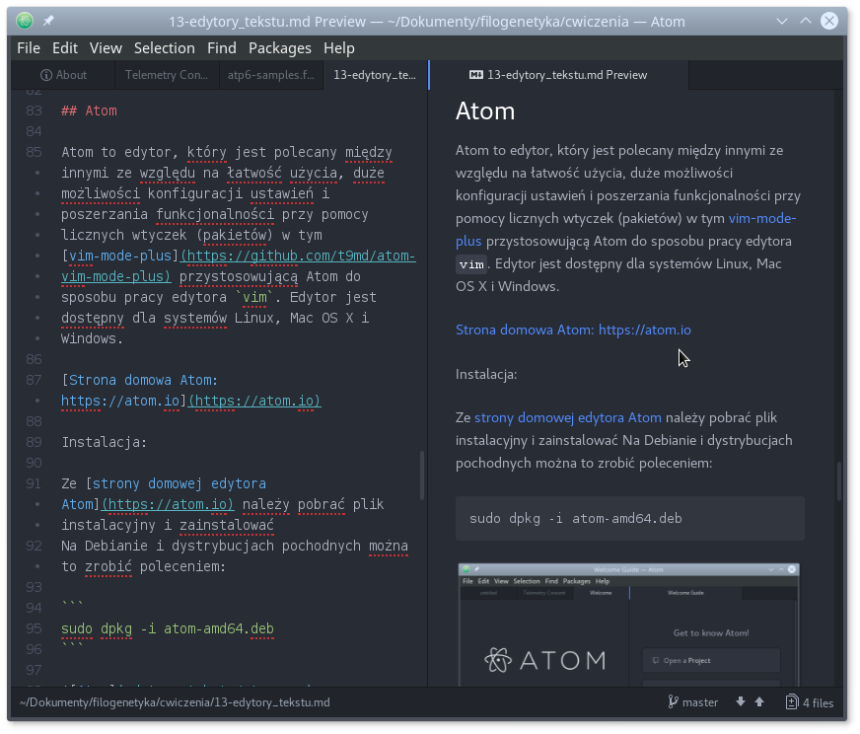The width and height of the screenshot is (860, 734).
Task: Follow the vim-mode-plus link in preview
Action: coord(762,218)
